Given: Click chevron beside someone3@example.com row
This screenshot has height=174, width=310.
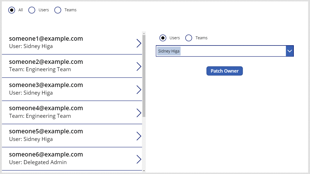Looking at the screenshot, I should pyautogui.click(x=139, y=90).
